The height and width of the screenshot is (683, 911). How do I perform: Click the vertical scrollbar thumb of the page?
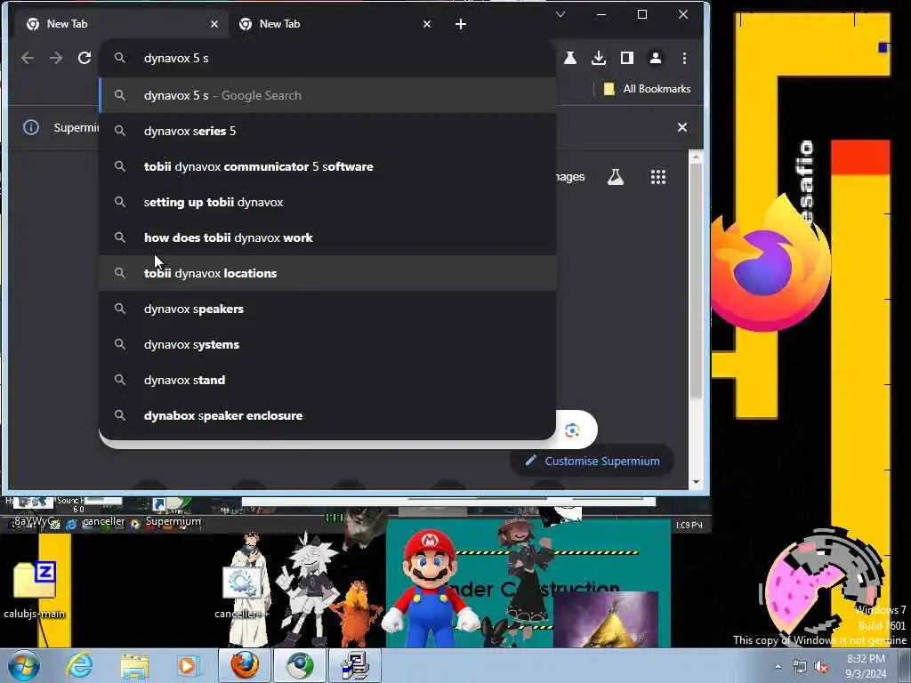tap(696, 281)
